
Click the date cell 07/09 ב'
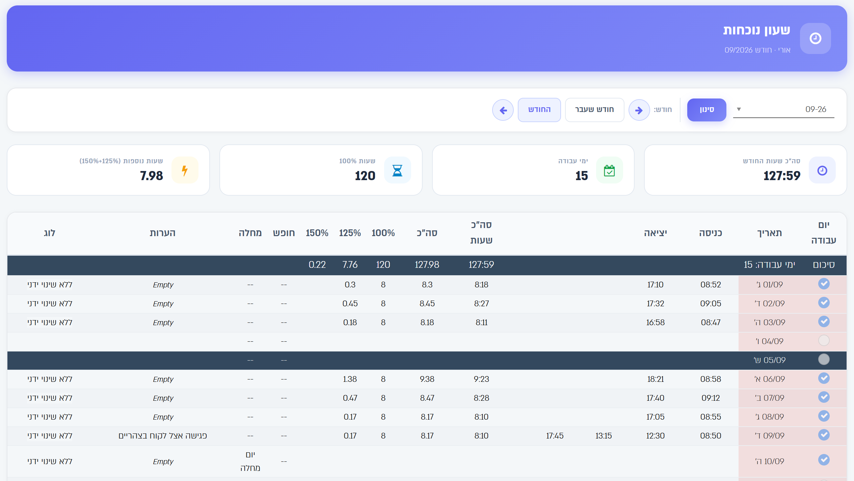(769, 398)
